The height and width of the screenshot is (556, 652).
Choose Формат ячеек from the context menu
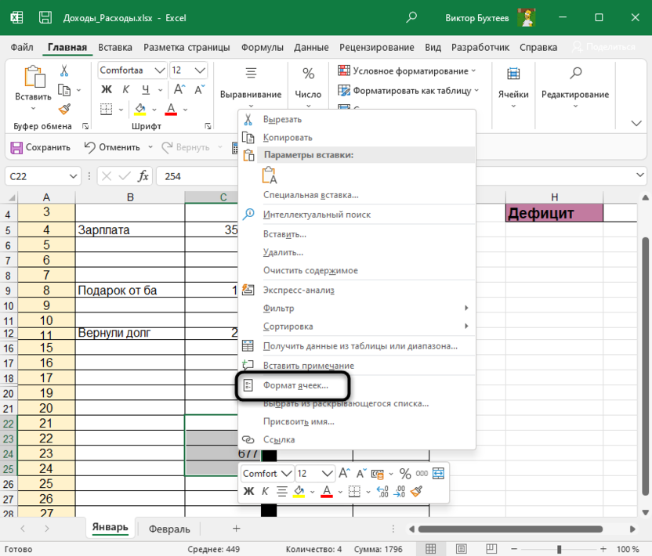point(295,386)
